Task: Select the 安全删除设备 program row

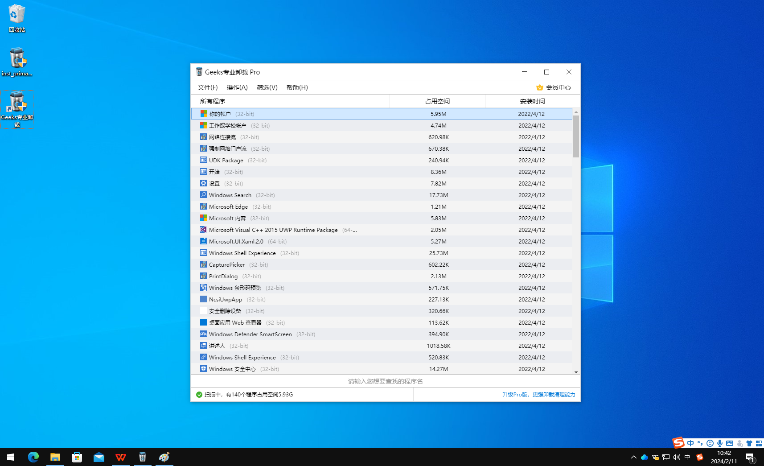Action: coord(382,311)
